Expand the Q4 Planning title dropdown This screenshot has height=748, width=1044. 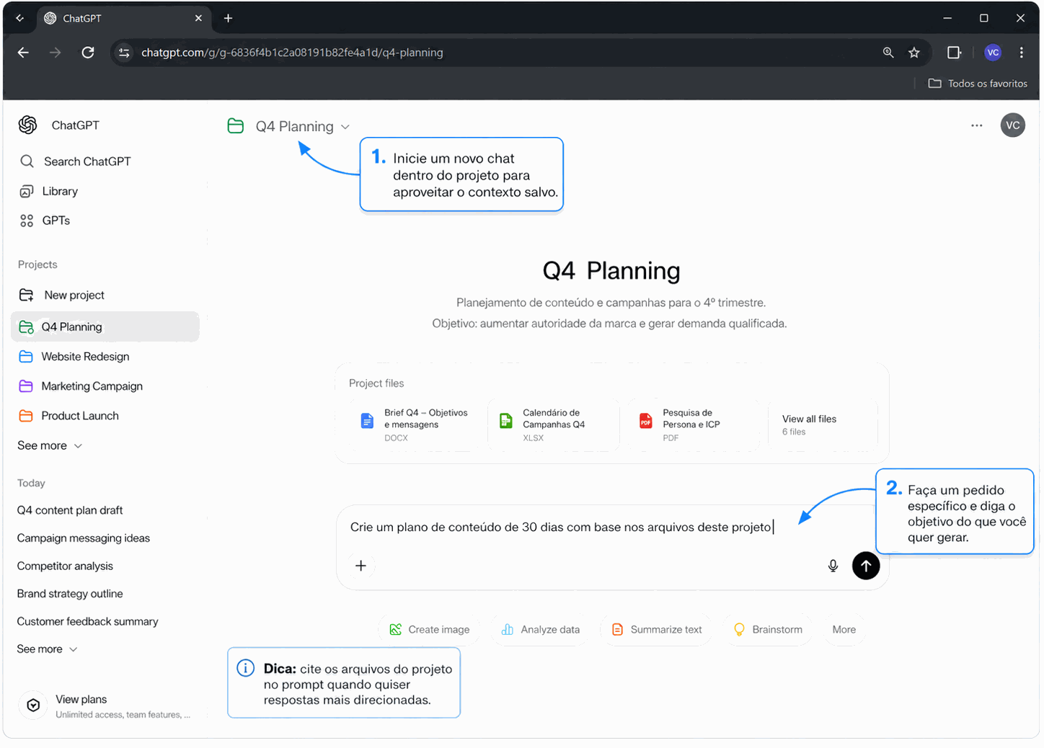coord(345,127)
